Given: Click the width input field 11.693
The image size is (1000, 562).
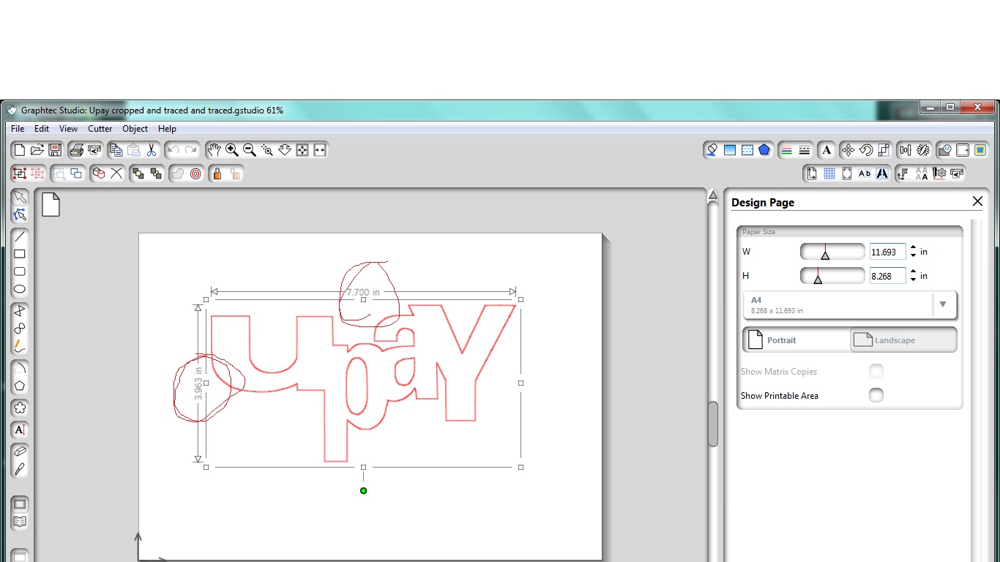Looking at the screenshot, I should point(887,252).
